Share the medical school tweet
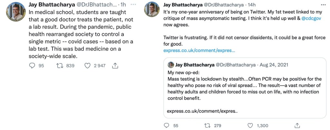 [x=115, y=66]
